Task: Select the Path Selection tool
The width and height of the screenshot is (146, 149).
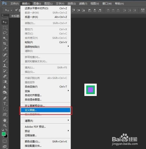Action: coord(5,109)
